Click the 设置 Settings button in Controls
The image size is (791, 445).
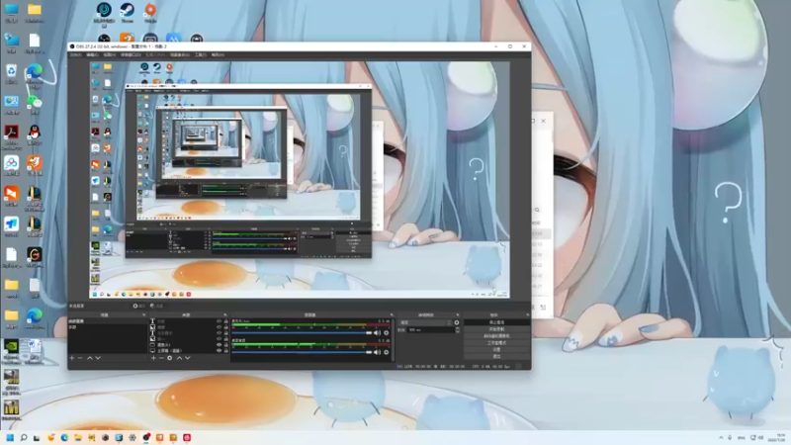click(x=497, y=349)
